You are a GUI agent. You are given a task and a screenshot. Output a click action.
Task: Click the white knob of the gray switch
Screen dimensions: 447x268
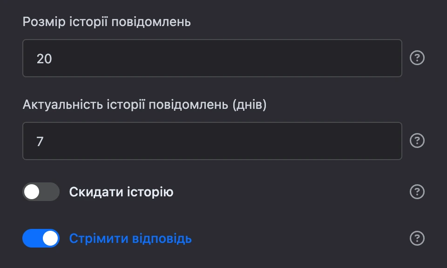(32, 192)
